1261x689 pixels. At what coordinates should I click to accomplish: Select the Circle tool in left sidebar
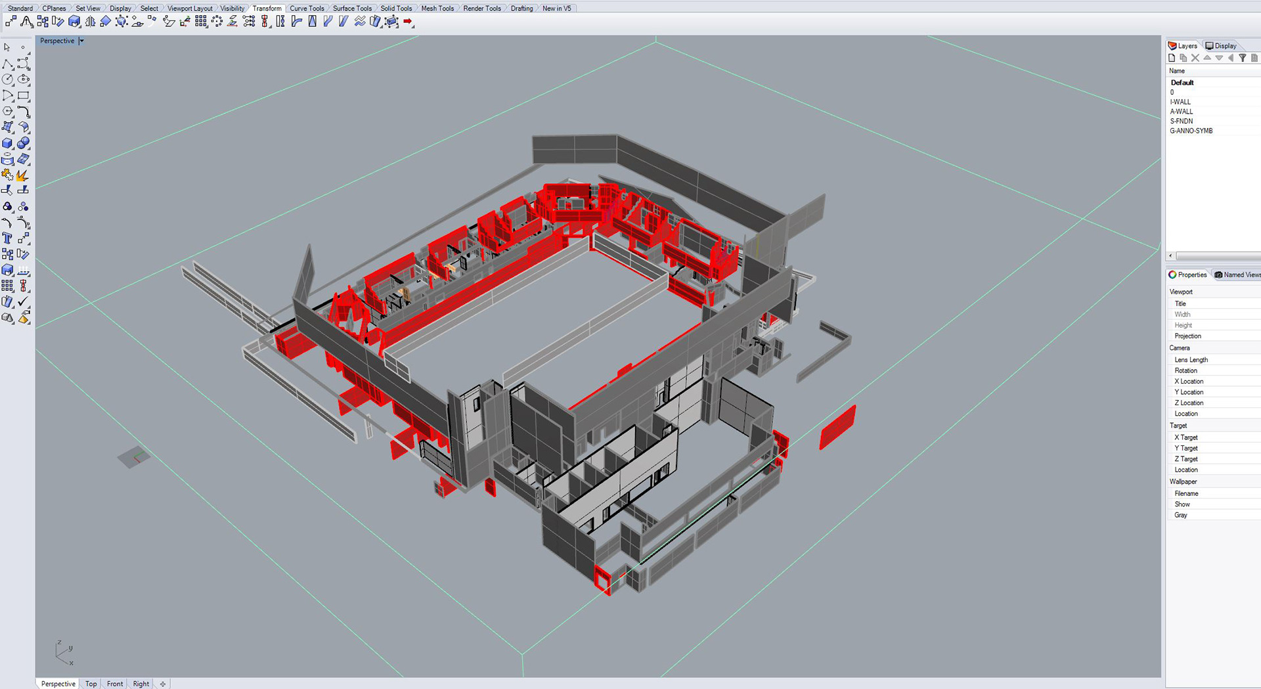7,79
